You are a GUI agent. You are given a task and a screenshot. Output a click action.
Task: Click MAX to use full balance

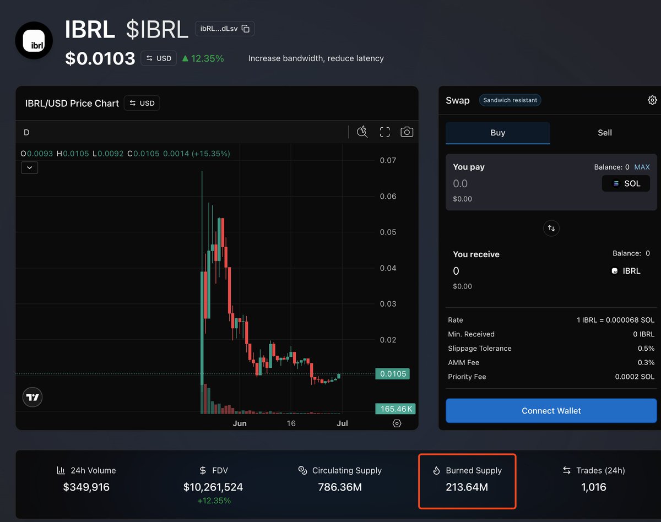642,167
